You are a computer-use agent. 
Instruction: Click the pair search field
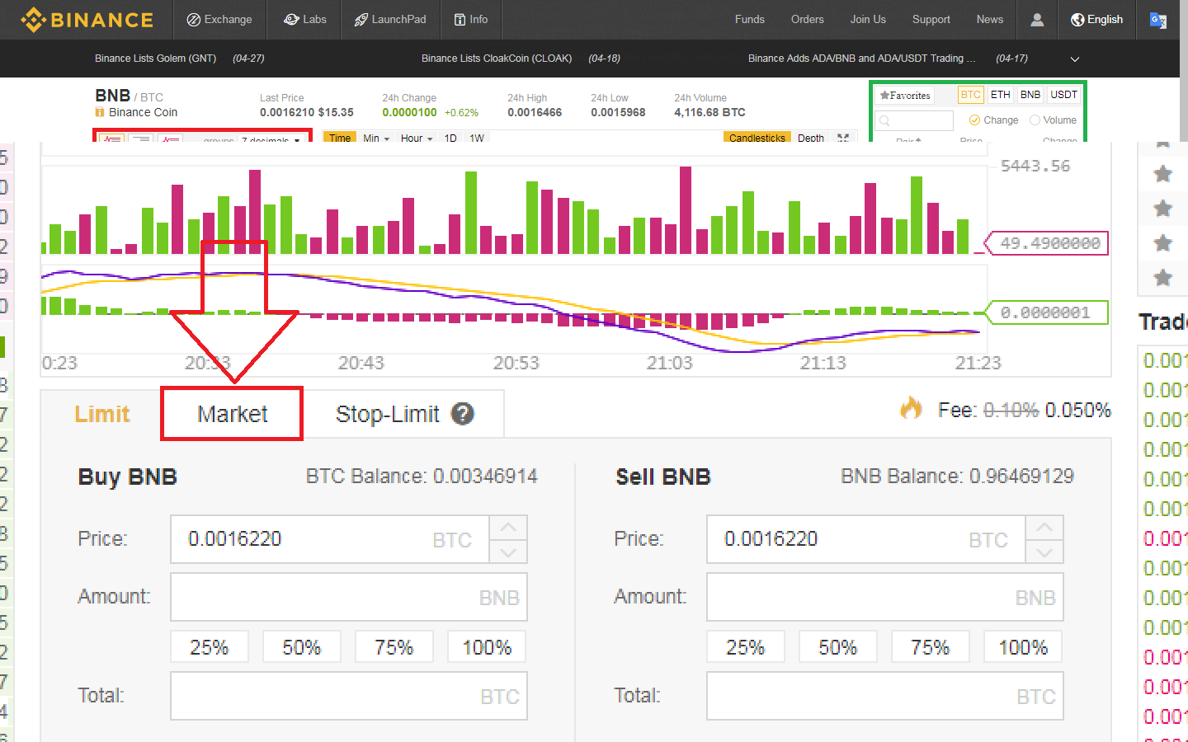pyautogui.click(x=915, y=120)
